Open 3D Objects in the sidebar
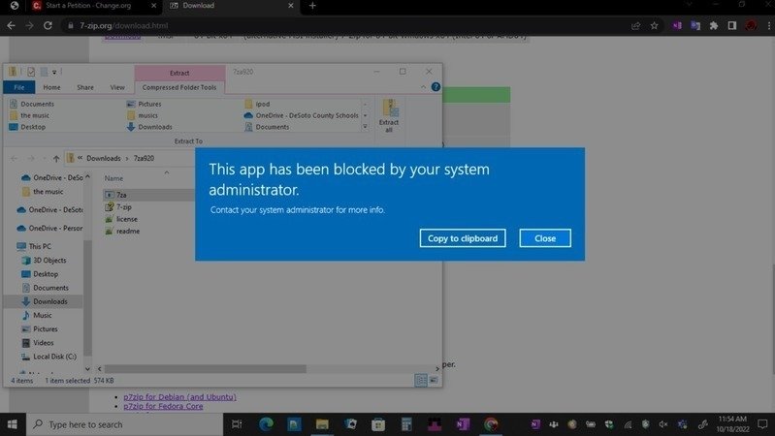 click(49, 261)
